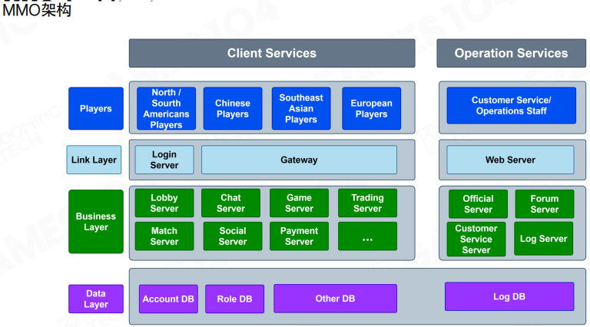Viewport: 590px width, 327px height.
Task: Click the Southeast Asian Players box
Action: pos(300,108)
